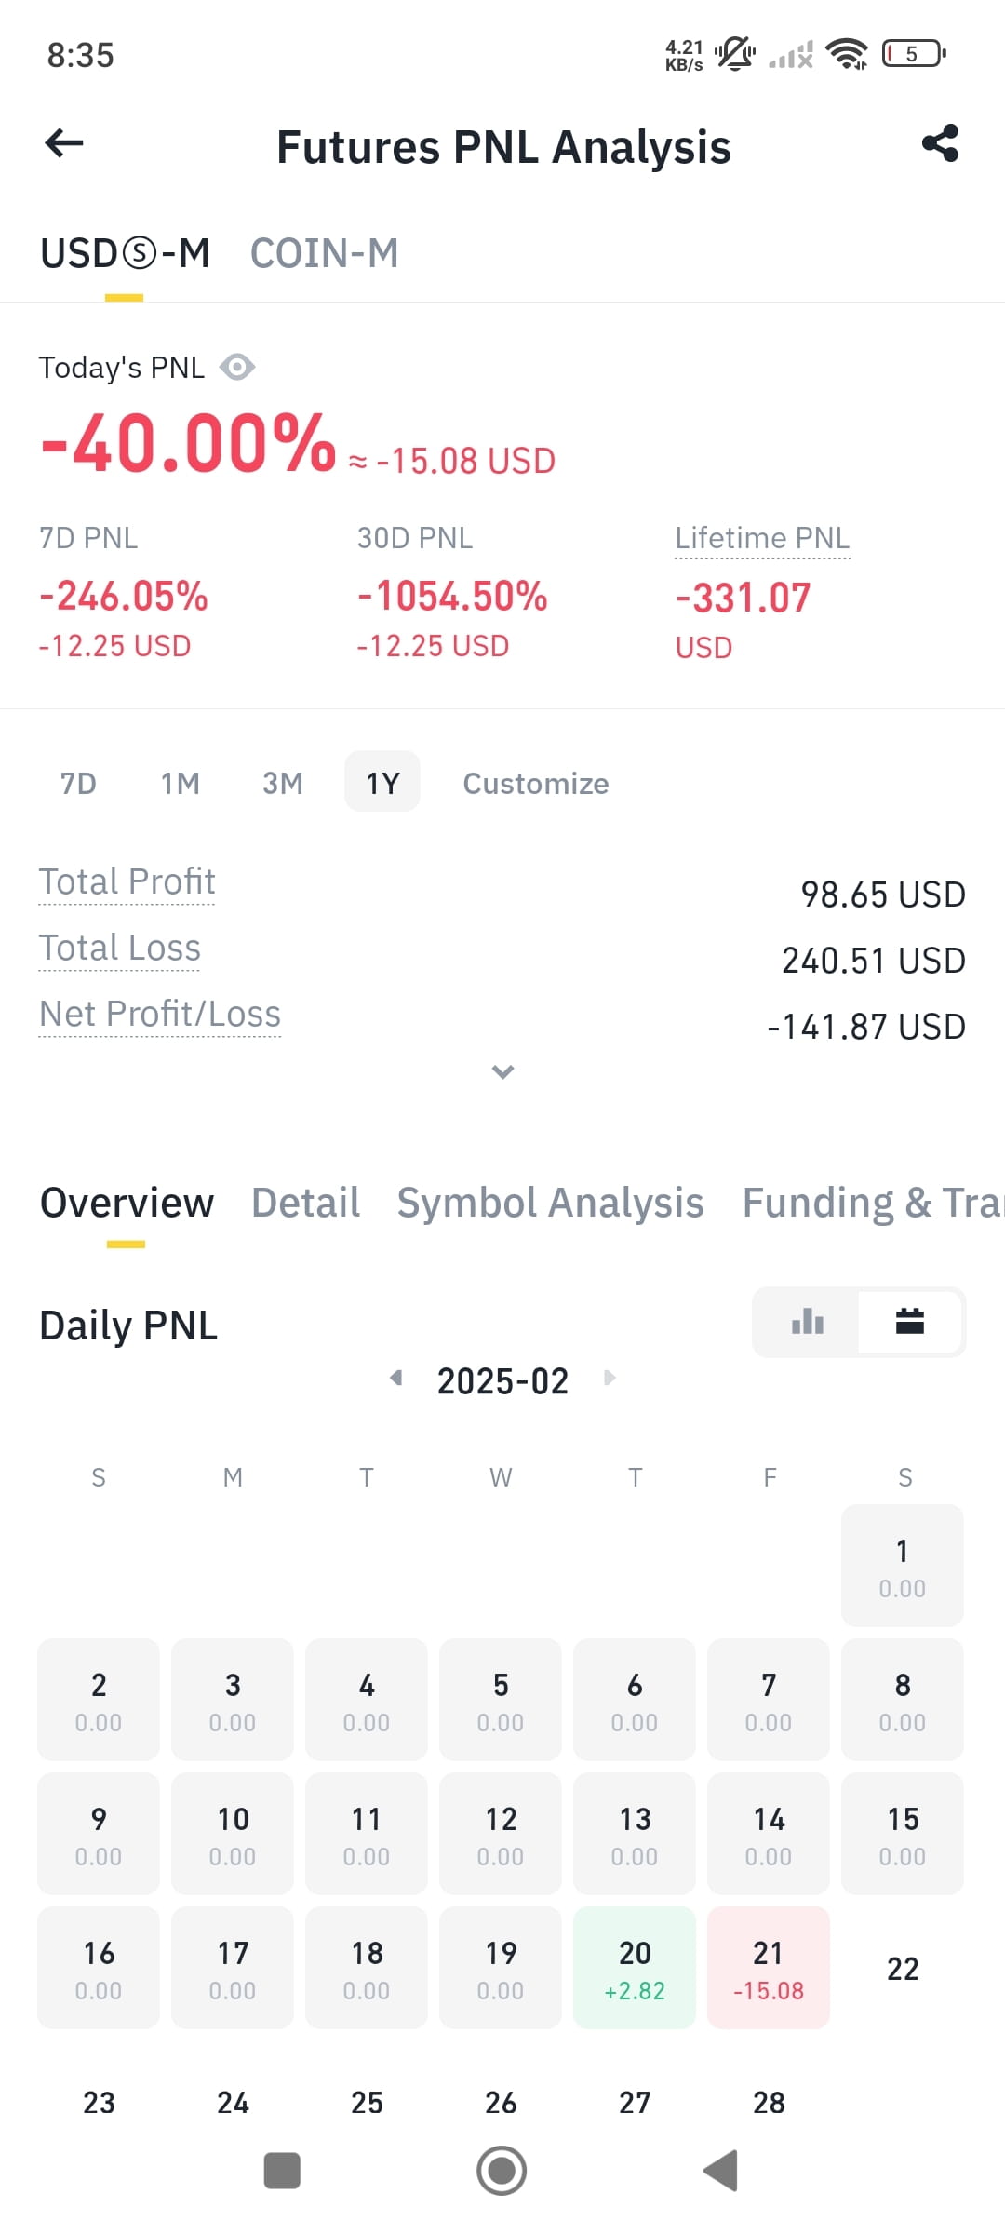Open the COIN-M tab
The width and height of the screenshot is (1005, 2234).
[324, 253]
